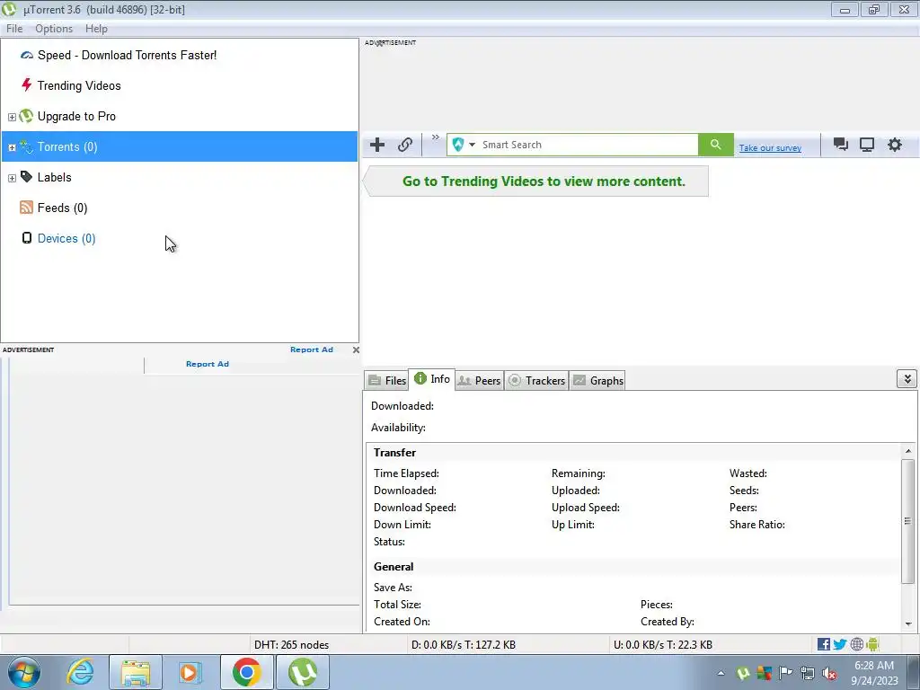Switch to the Info tab
Image resolution: width=920 pixels, height=690 pixels.
432,379
